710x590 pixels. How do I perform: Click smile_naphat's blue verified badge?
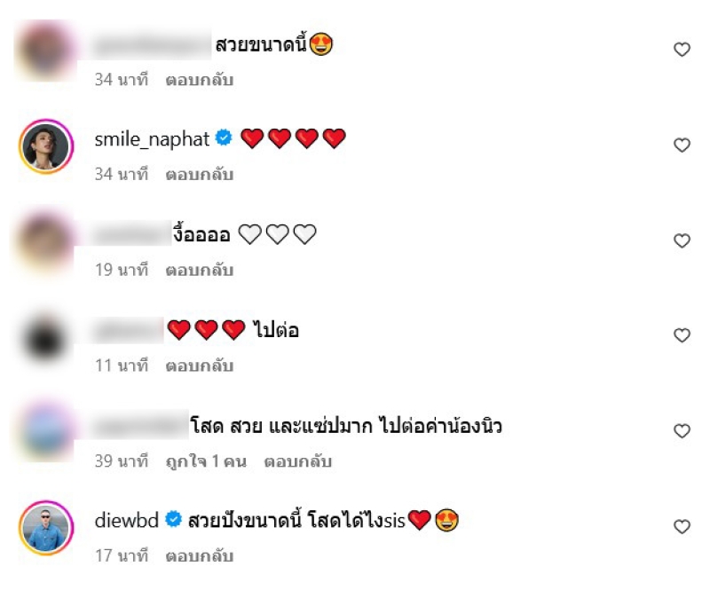[224, 138]
